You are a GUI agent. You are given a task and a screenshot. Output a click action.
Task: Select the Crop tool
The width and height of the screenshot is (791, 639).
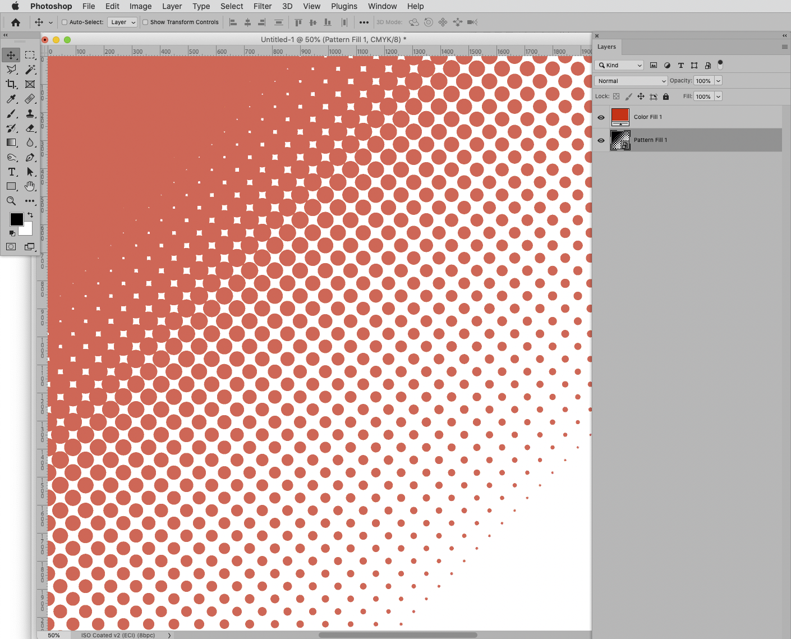[x=11, y=84]
